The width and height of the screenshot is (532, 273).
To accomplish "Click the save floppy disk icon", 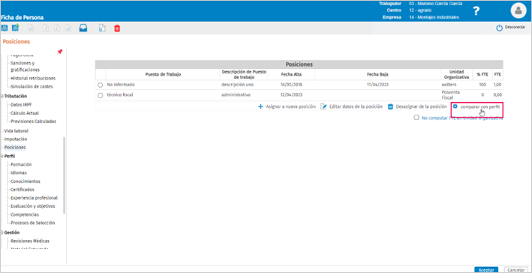I will 5,28.
